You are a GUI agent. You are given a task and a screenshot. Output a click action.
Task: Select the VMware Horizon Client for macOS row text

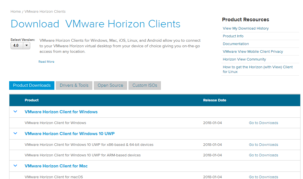click(54, 177)
